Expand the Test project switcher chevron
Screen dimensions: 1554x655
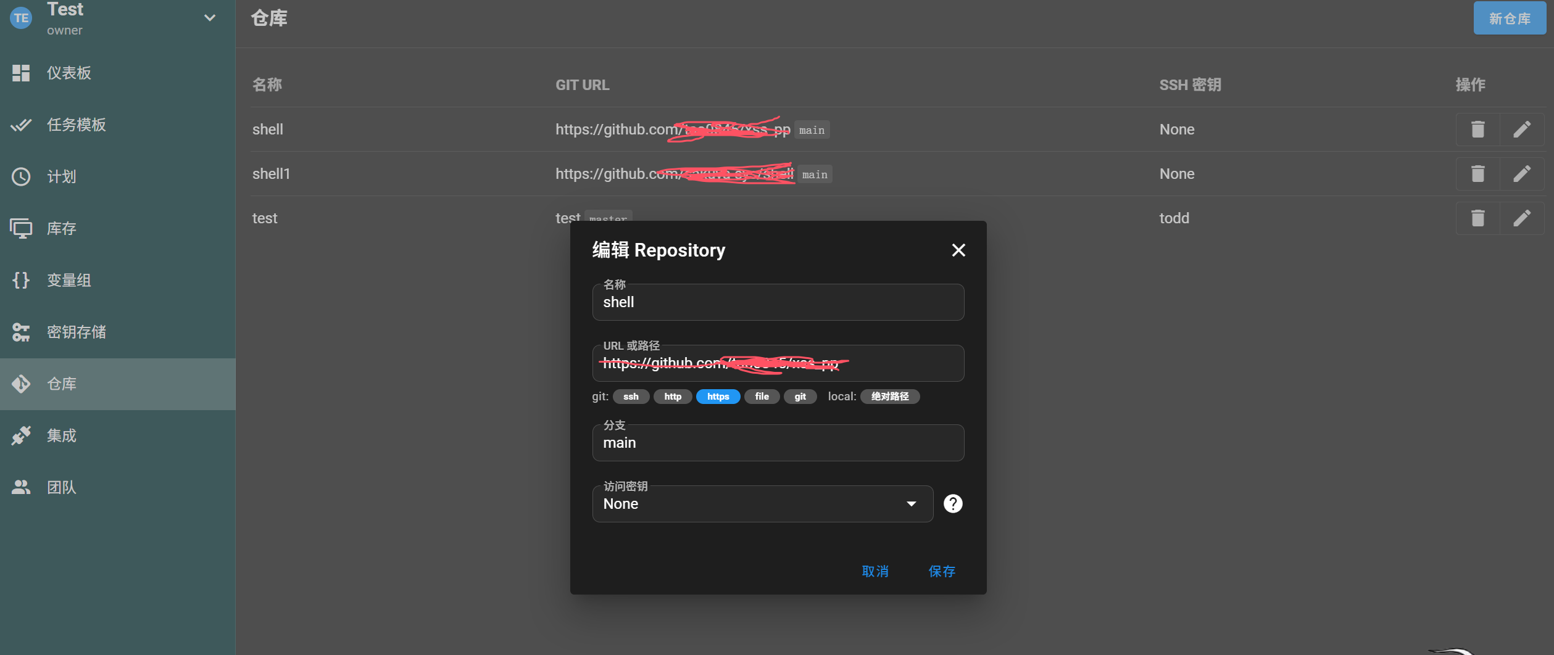(210, 18)
